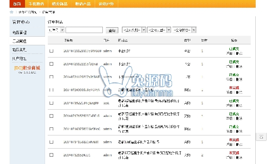Open the 手机 category tab in top navigation

coord(36,4)
